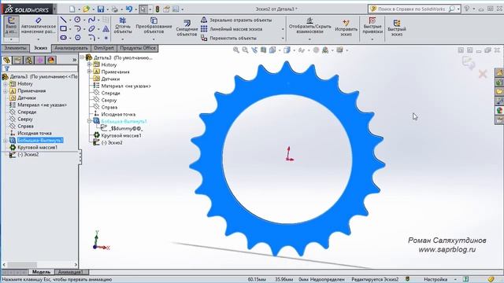Click the Open file folder icon
Image resolution: width=504 pixels, height=283 pixels.
[86, 9]
